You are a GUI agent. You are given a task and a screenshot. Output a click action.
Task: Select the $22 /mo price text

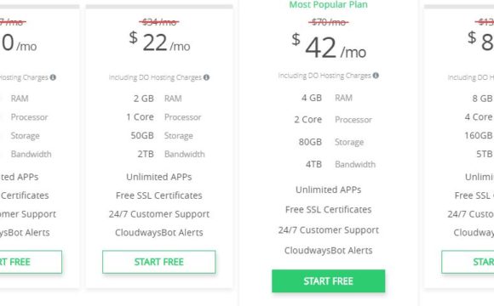(159, 42)
